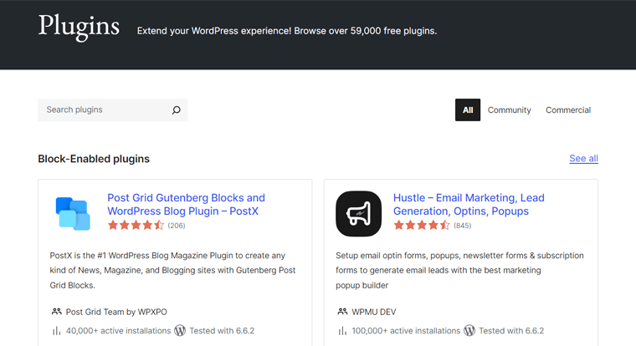Switch to the Community filter
The height and width of the screenshot is (346, 636).
click(509, 109)
